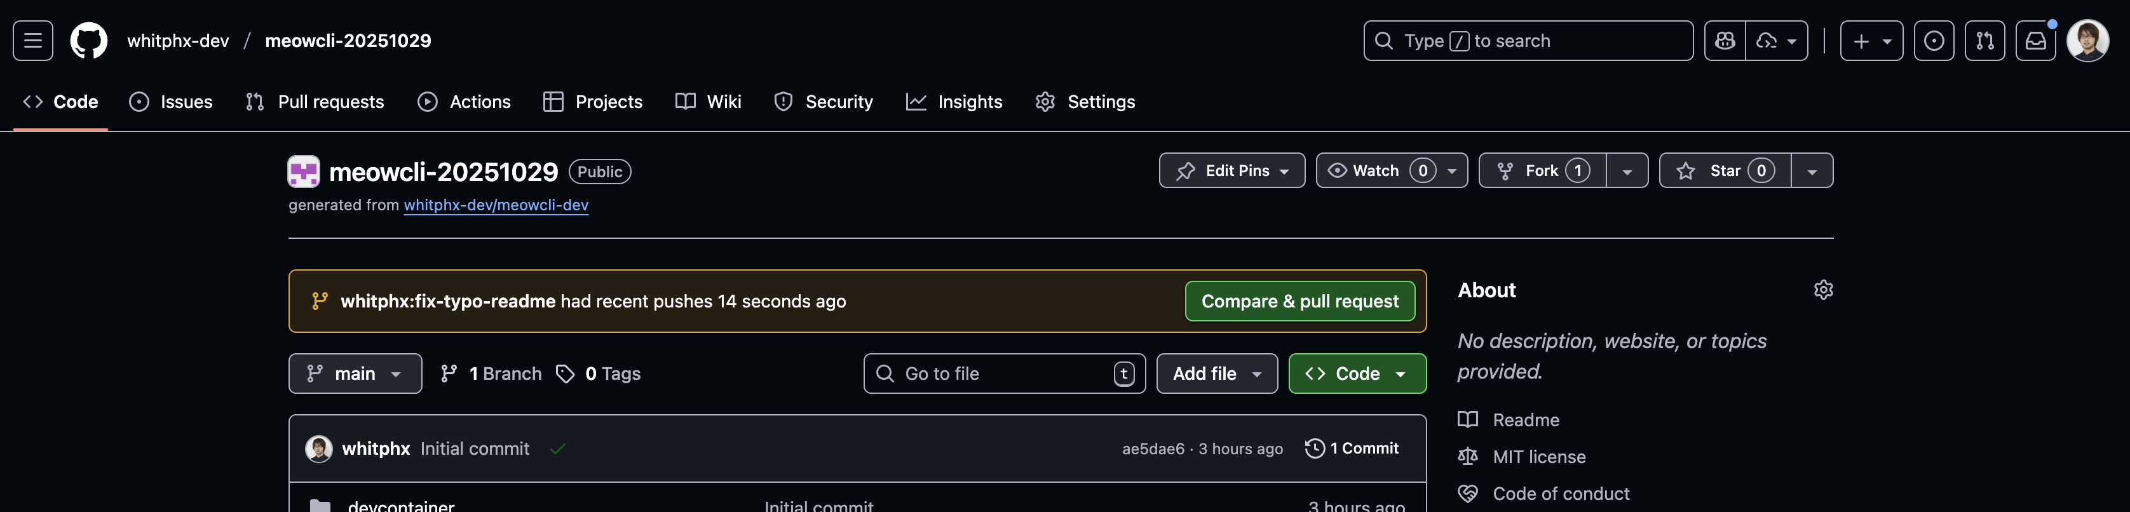Image resolution: width=2130 pixels, height=512 pixels.
Task: Click the About settings gear icon
Action: [x=1823, y=290]
